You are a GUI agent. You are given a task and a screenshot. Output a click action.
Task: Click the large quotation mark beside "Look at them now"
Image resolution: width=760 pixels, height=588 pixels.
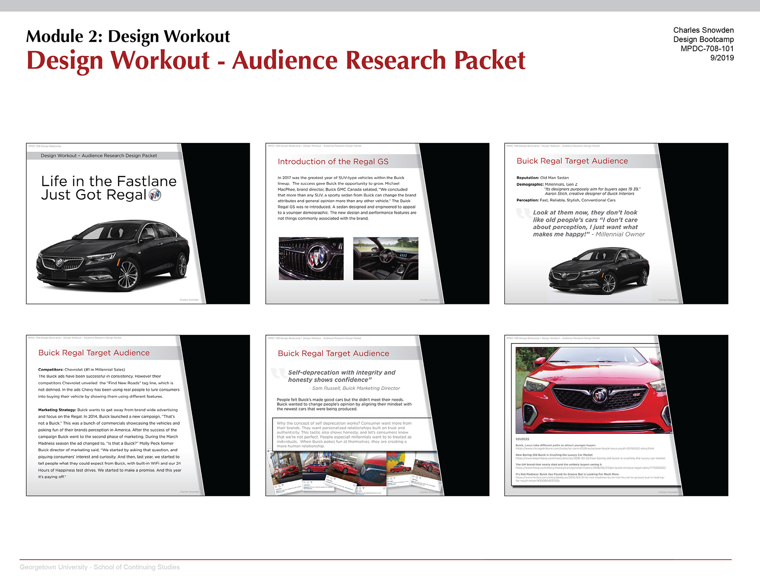click(524, 213)
